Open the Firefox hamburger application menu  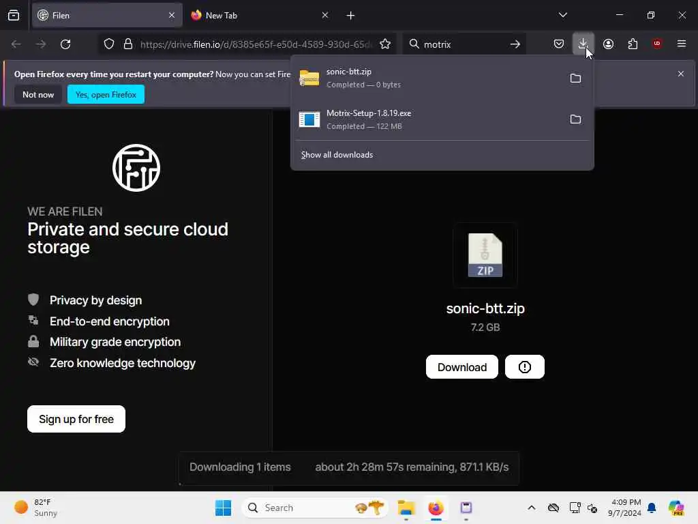tap(682, 44)
